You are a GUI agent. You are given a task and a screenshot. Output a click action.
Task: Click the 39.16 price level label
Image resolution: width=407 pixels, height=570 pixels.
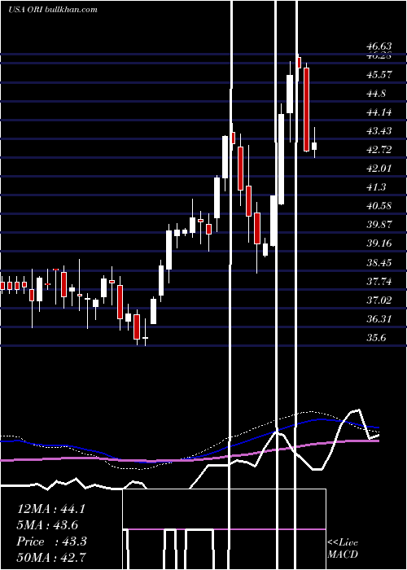(379, 243)
